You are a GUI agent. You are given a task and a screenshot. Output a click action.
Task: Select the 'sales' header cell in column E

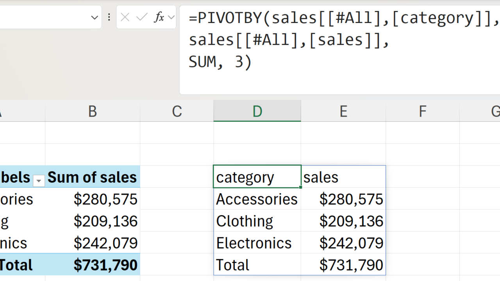tap(343, 177)
